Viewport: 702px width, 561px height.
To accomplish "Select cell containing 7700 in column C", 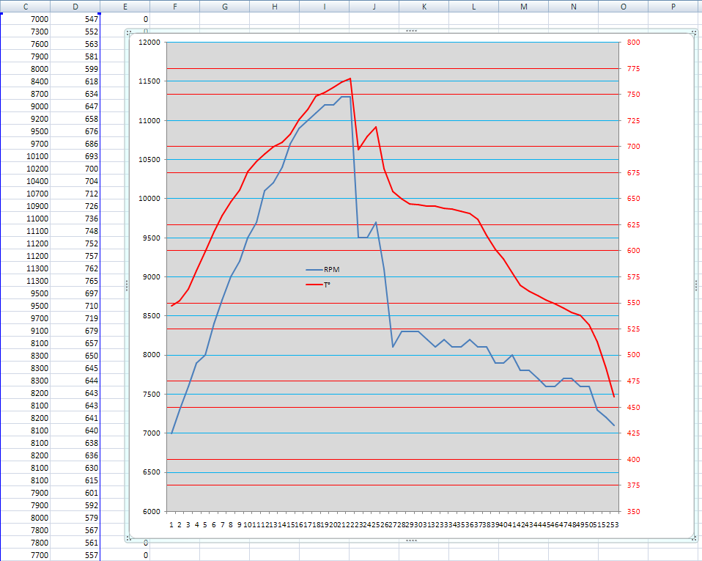I will click(25, 554).
